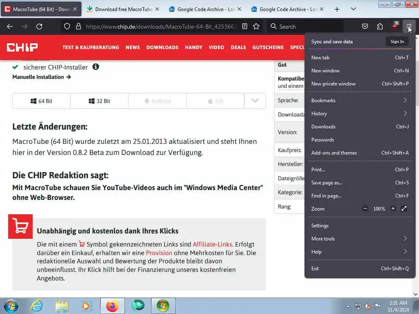Choose Save page as... menu item
Screen dimensions: 419x314
click(x=360, y=183)
